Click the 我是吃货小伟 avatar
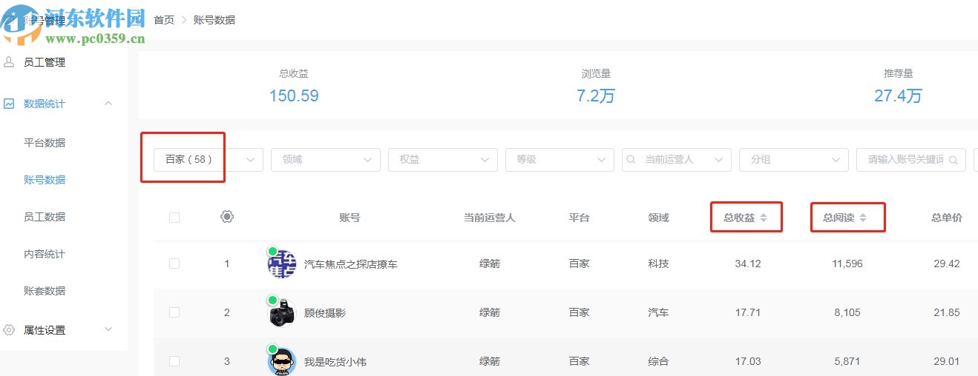Viewport: 978px width, 376px height. [281, 361]
